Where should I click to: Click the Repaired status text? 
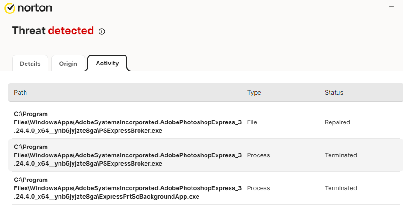(337, 122)
